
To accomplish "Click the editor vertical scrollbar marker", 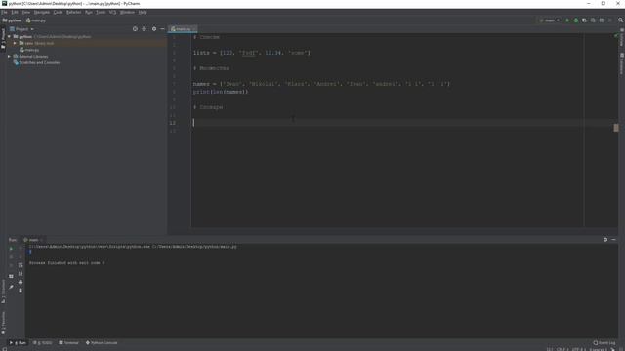I will click(x=616, y=128).
